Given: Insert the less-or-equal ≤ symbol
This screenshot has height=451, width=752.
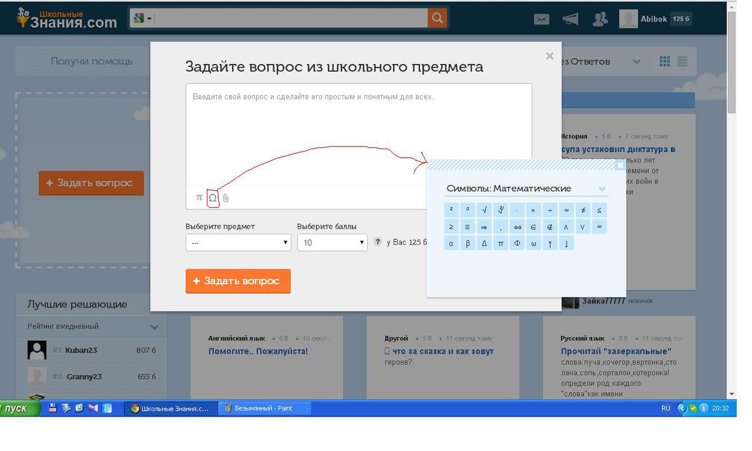Looking at the screenshot, I should (599, 210).
